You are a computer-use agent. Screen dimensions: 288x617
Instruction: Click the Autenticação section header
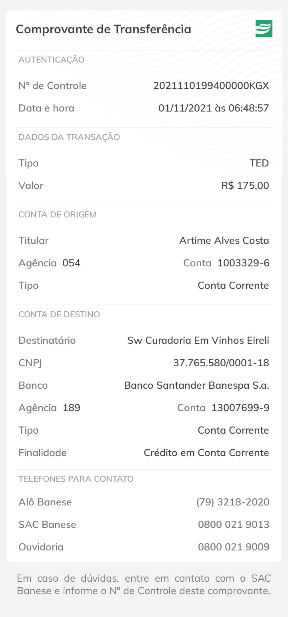click(x=51, y=60)
